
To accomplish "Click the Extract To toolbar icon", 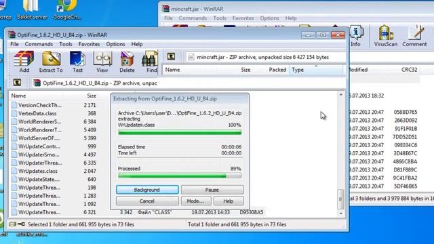I will (x=51, y=62).
